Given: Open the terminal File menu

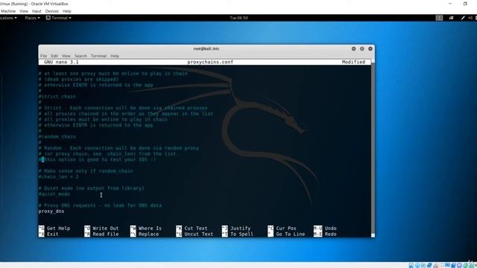Looking at the screenshot, I should click(43, 56).
